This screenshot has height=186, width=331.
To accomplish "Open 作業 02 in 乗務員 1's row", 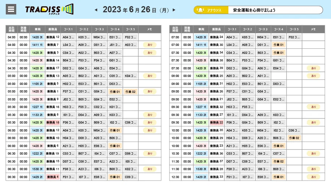I will click(130, 92).
